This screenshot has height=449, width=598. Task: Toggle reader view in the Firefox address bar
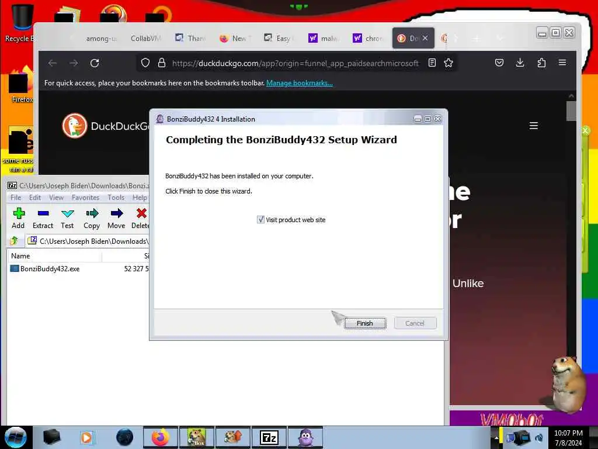tap(432, 63)
